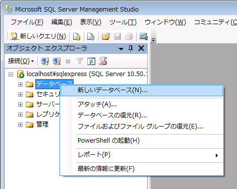The image size is (237, 189).
Task: Open the コミュニティ menu
Action: coord(215,22)
